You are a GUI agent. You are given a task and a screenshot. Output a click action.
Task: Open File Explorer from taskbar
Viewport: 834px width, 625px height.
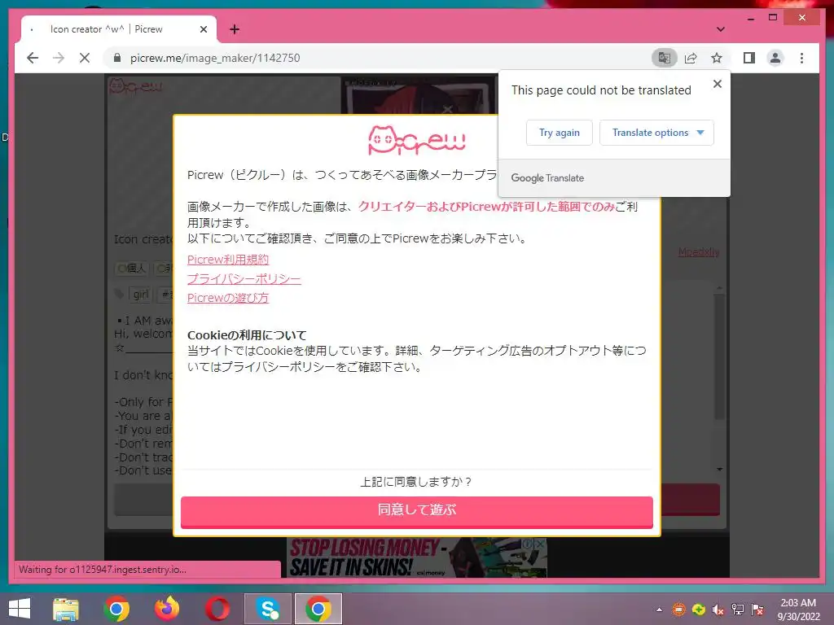pos(65,609)
